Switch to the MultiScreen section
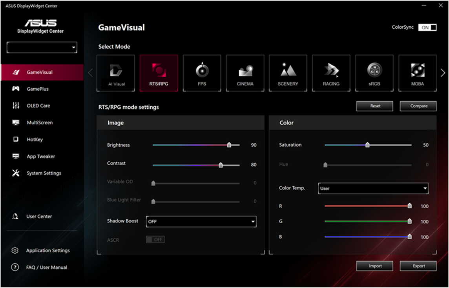This screenshot has width=449, height=288. (x=39, y=122)
